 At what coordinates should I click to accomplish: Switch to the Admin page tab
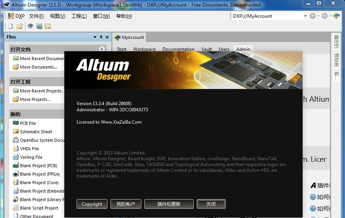pos(243,49)
